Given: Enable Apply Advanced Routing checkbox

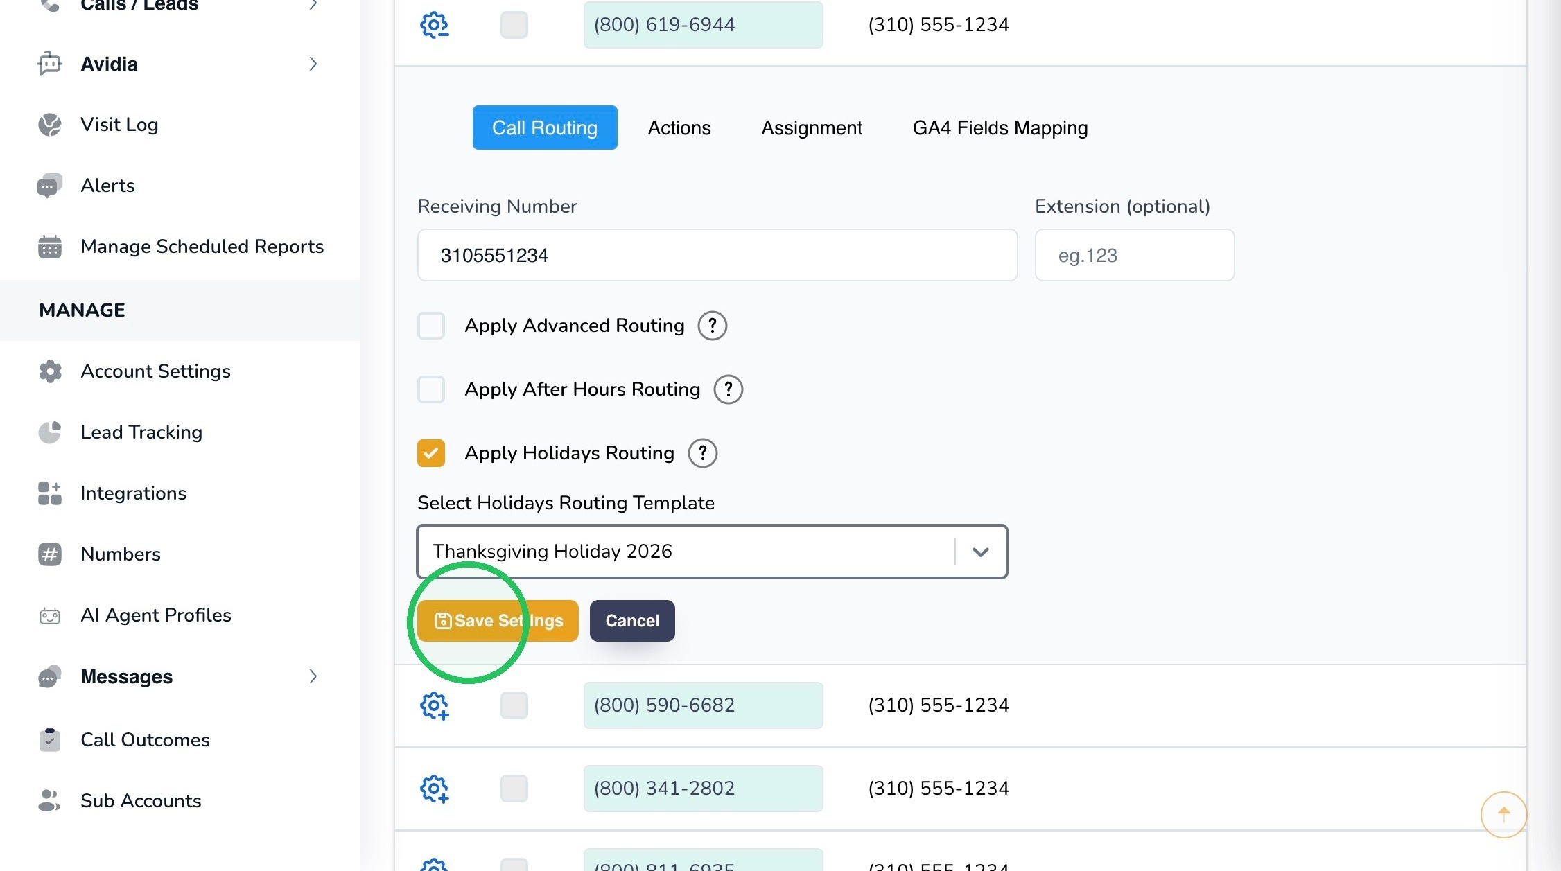Looking at the screenshot, I should 431,326.
